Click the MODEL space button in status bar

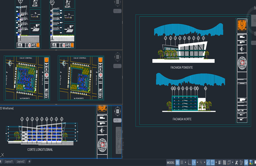(170, 162)
